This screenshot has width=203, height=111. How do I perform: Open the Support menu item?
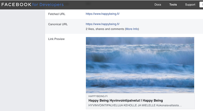[190, 5]
